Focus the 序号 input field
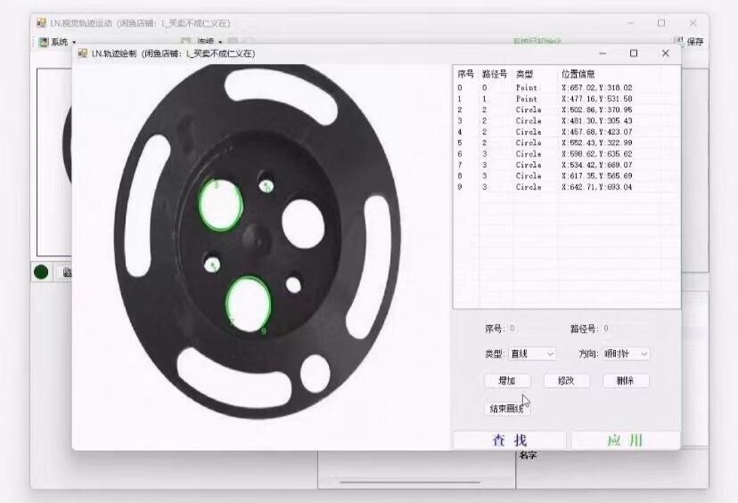The width and height of the screenshot is (738, 503). pos(532,329)
